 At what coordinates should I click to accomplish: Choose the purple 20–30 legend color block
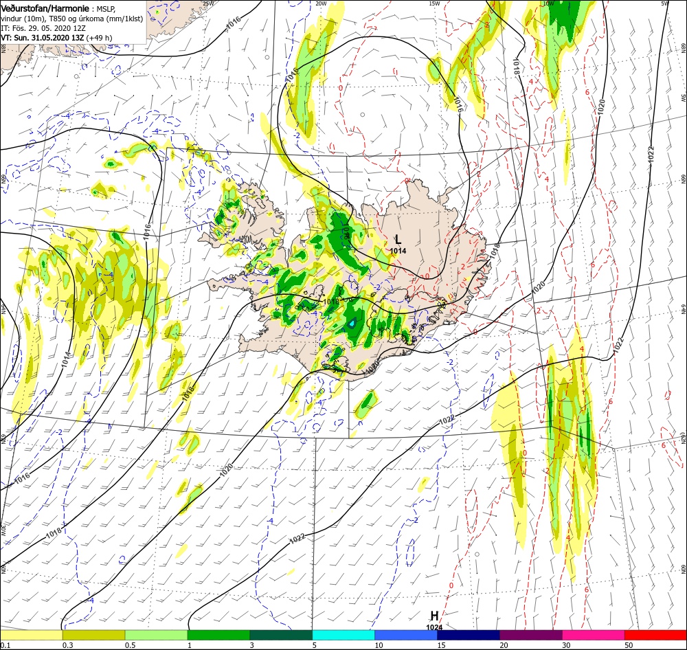click(x=530, y=635)
